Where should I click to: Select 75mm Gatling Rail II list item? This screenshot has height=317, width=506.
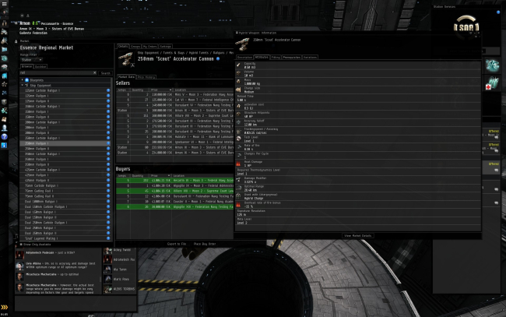point(65,196)
